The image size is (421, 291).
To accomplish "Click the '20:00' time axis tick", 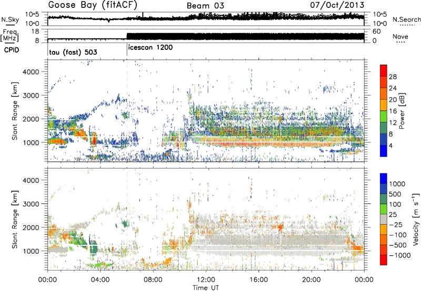I will [312, 280].
